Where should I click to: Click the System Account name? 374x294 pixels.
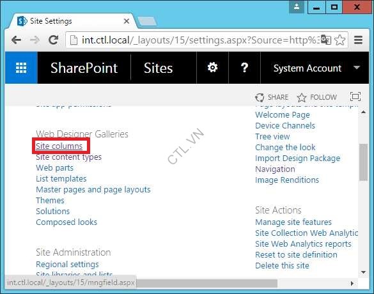[x=308, y=68]
